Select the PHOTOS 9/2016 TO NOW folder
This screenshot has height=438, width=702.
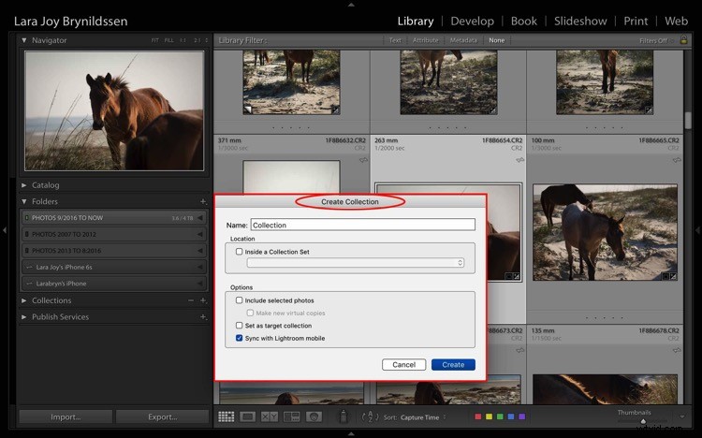click(114, 218)
